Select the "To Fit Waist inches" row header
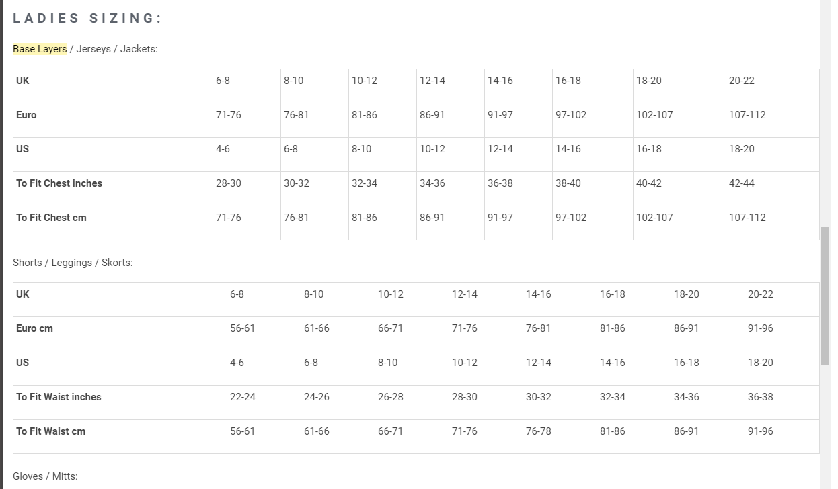The image size is (838, 489). [59, 397]
